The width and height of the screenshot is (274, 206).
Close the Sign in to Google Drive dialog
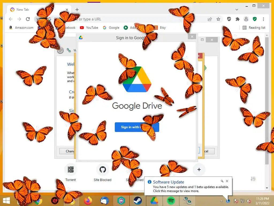192,36
